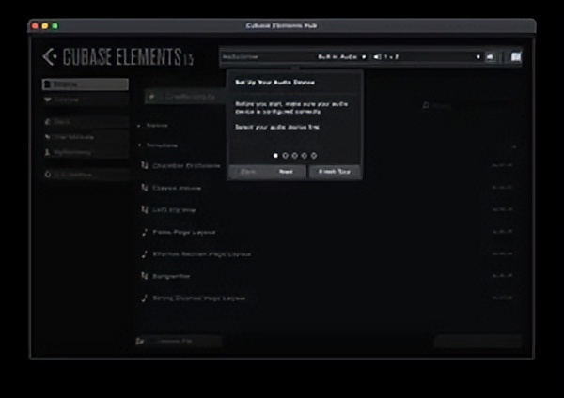
Task: Click the folder icon beside Locate File
Action: pyautogui.click(x=140, y=341)
